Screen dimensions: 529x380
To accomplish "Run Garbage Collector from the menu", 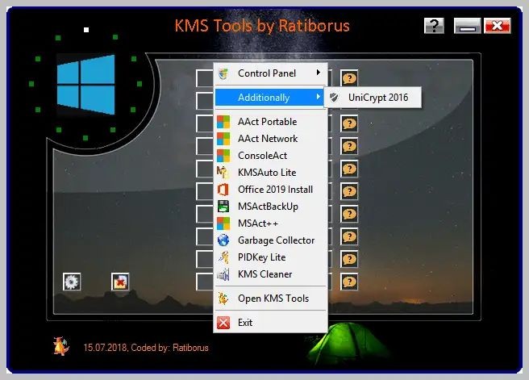I will (x=276, y=240).
